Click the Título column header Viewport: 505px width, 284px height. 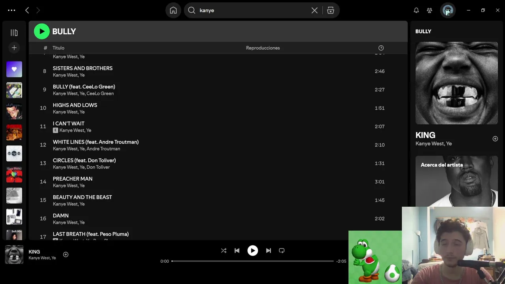coord(58,48)
